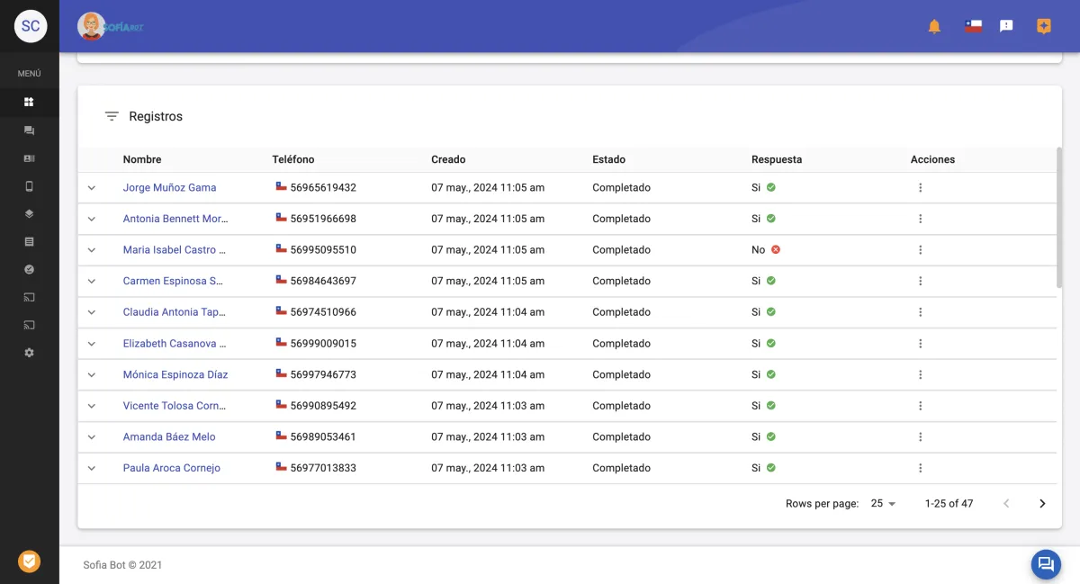
Task: Click the orange sparkle icon in header
Action: click(1044, 26)
